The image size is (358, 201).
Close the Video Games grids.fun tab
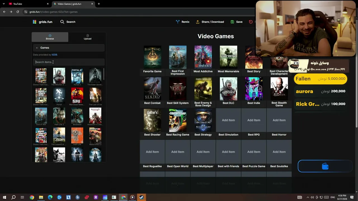pyautogui.click(x=92, y=4)
